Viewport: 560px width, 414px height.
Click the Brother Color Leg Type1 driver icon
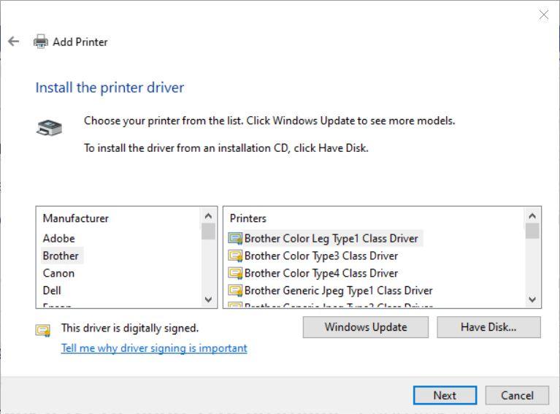click(x=235, y=238)
